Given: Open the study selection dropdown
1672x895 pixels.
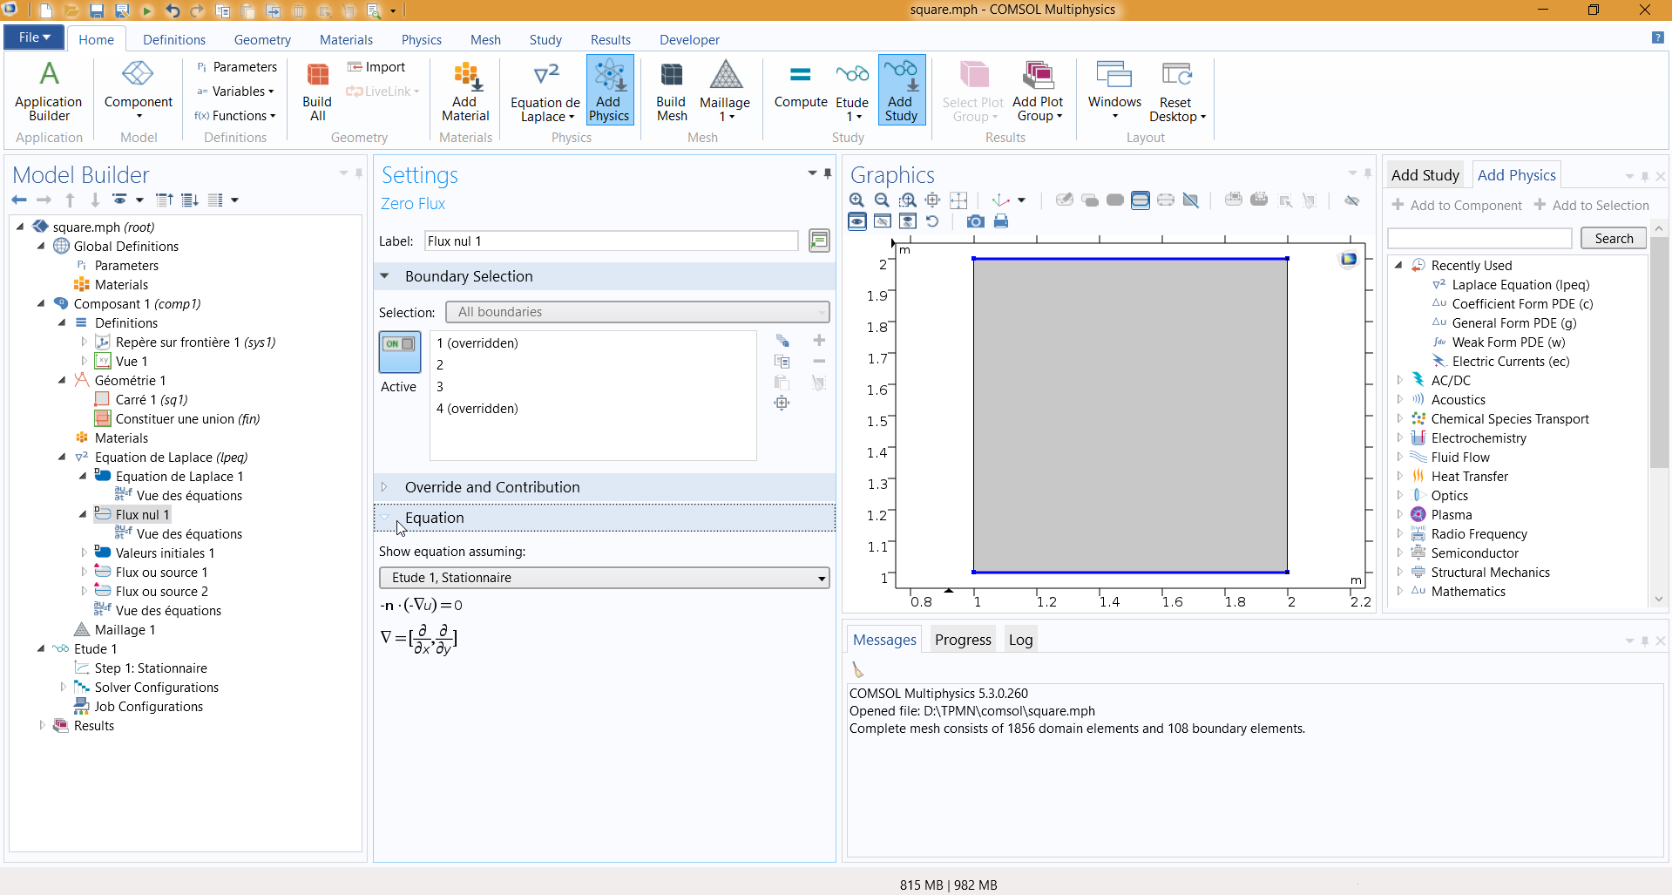Looking at the screenshot, I should pos(604,578).
